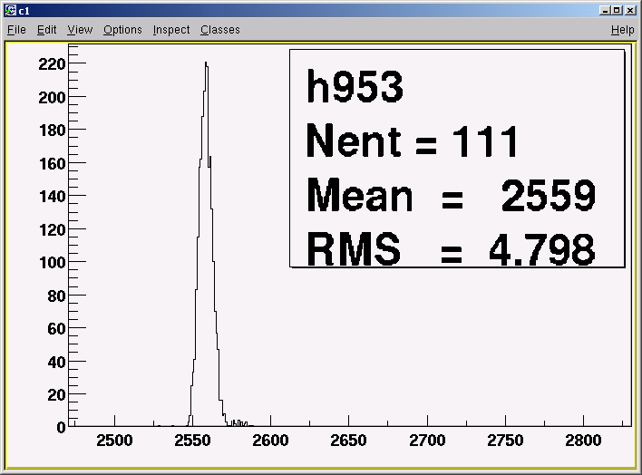Click x-axis label 2750
The image size is (642, 475).
point(505,441)
